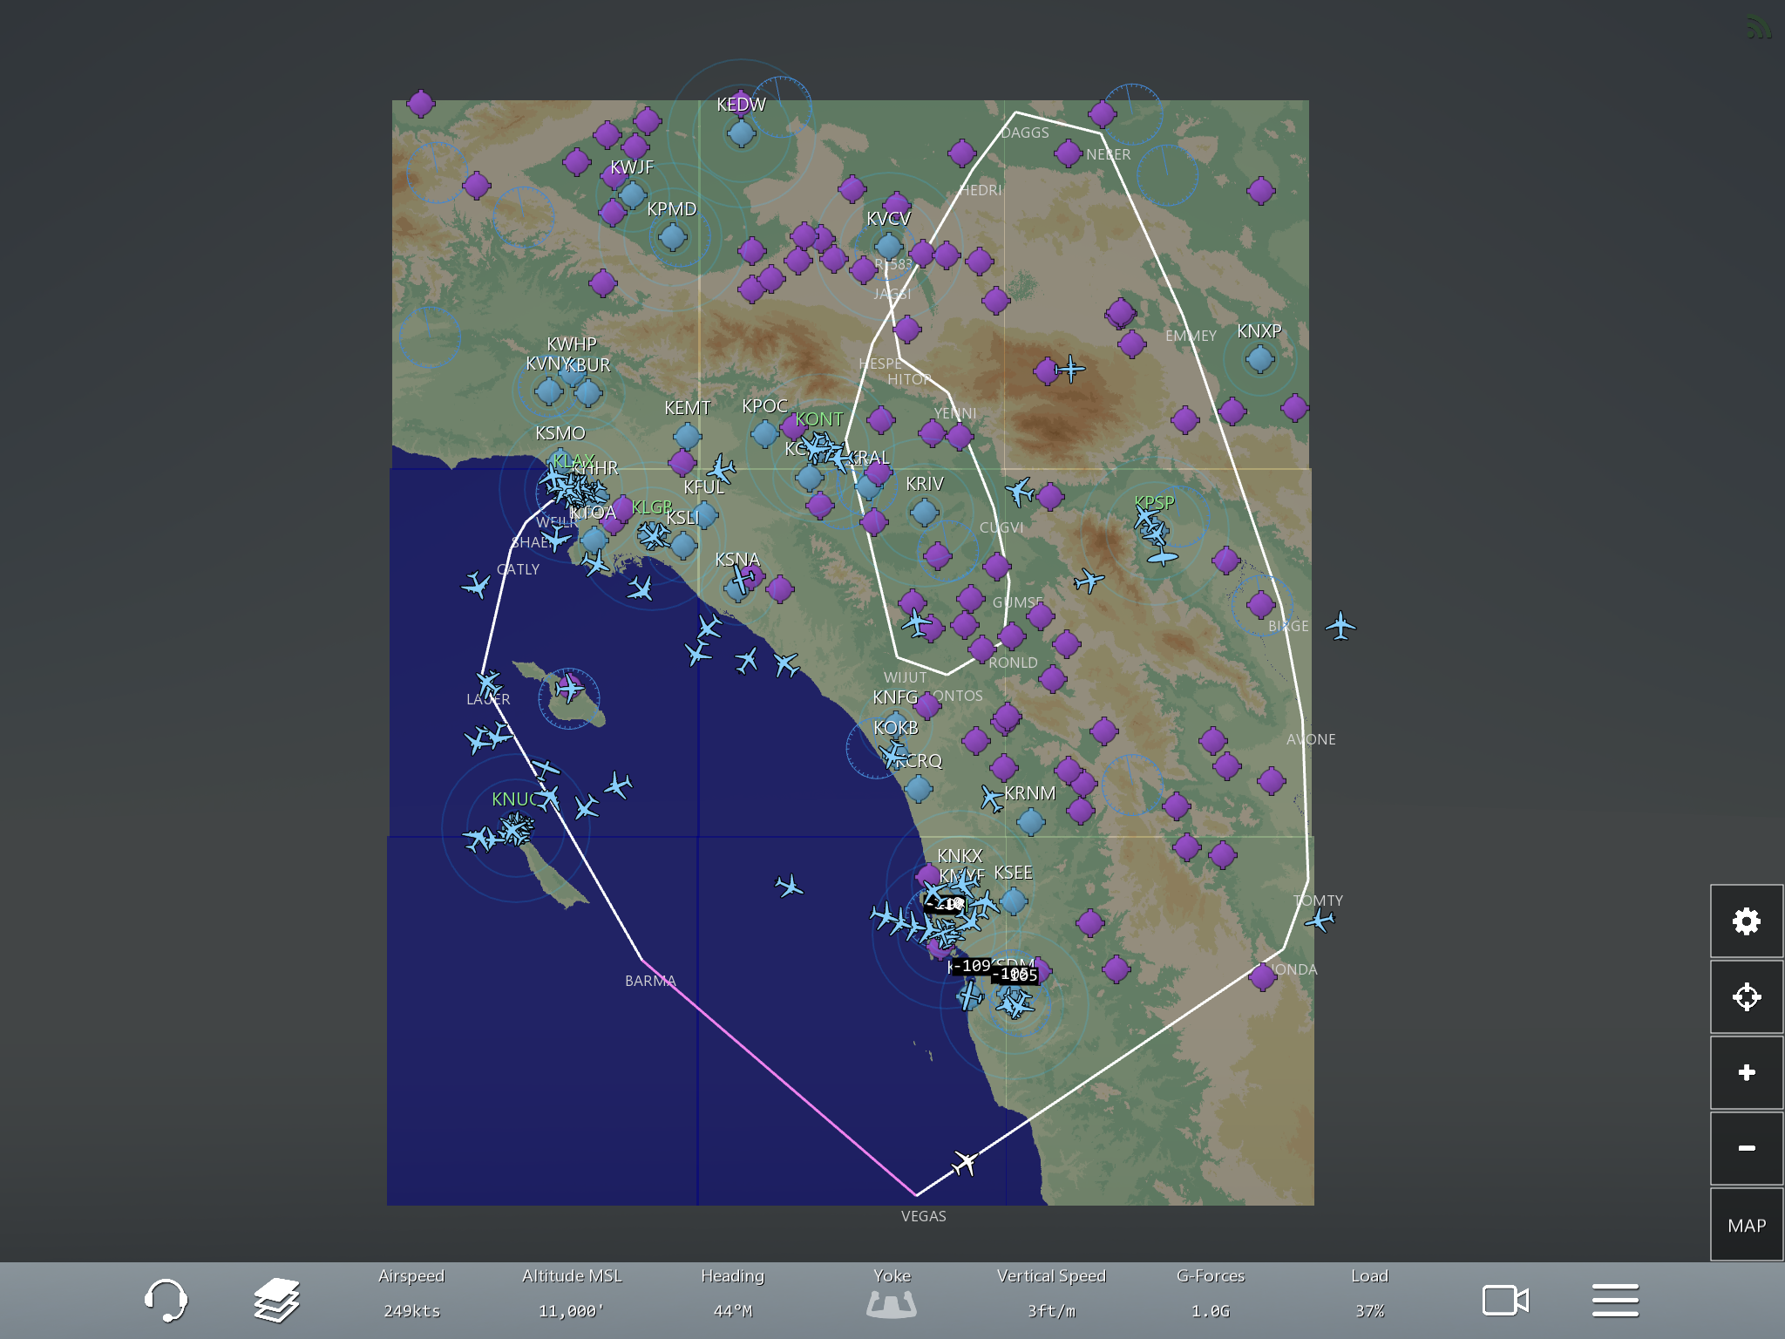Viewport: 1785px width, 1339px height.
Task: Open the map layers icon
Action: click(x=276, y=1301)
